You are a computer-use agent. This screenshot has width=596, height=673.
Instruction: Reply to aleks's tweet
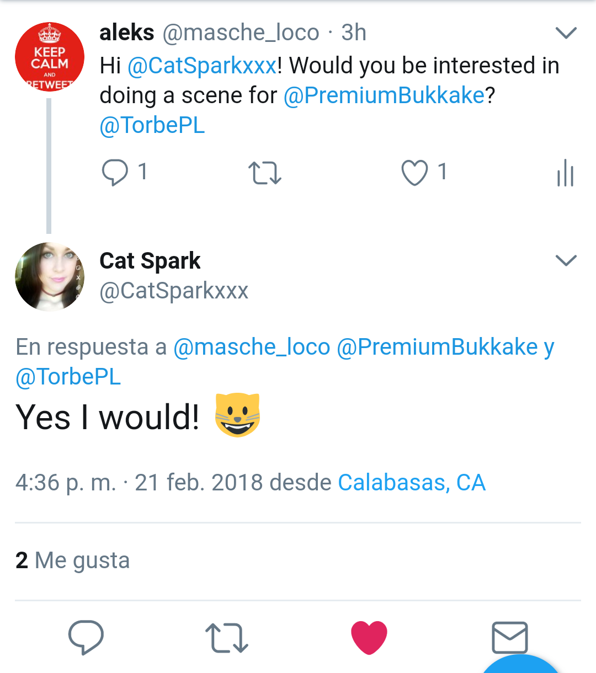point(115,172)
